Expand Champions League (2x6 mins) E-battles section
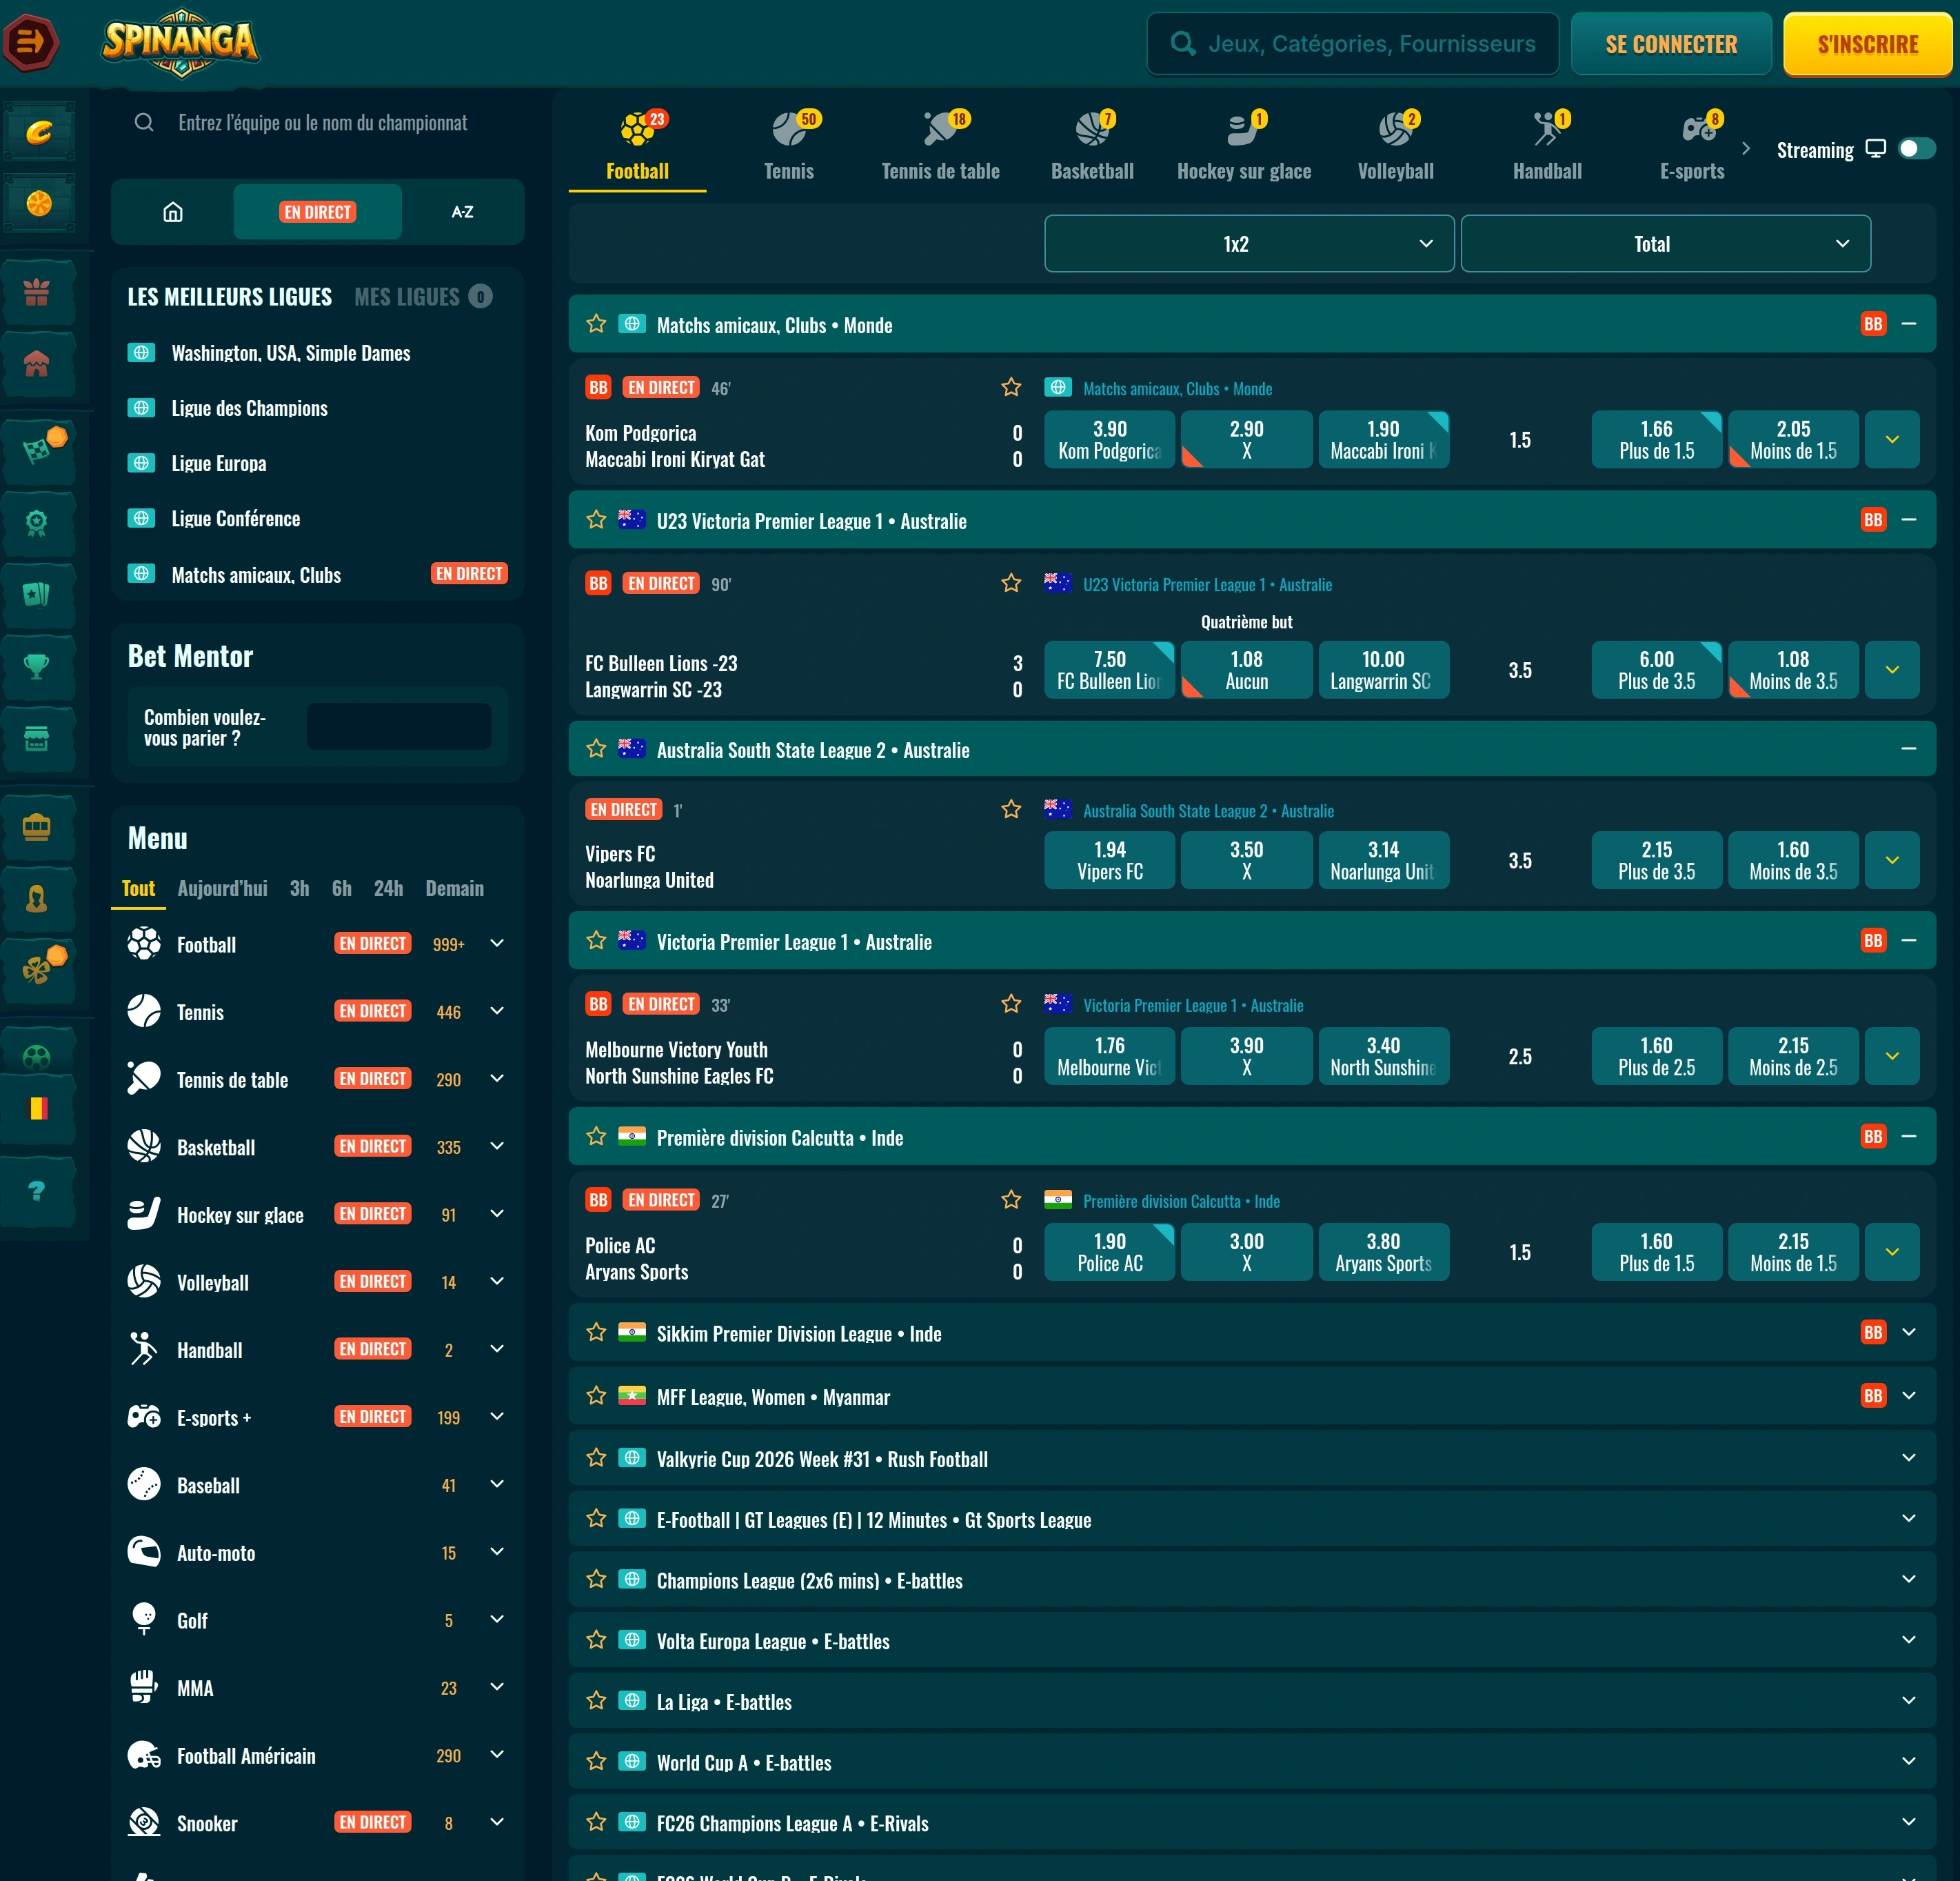Viewport: 1960px width, 1881px height. pyautogui.click(x=1908, y=1579)
